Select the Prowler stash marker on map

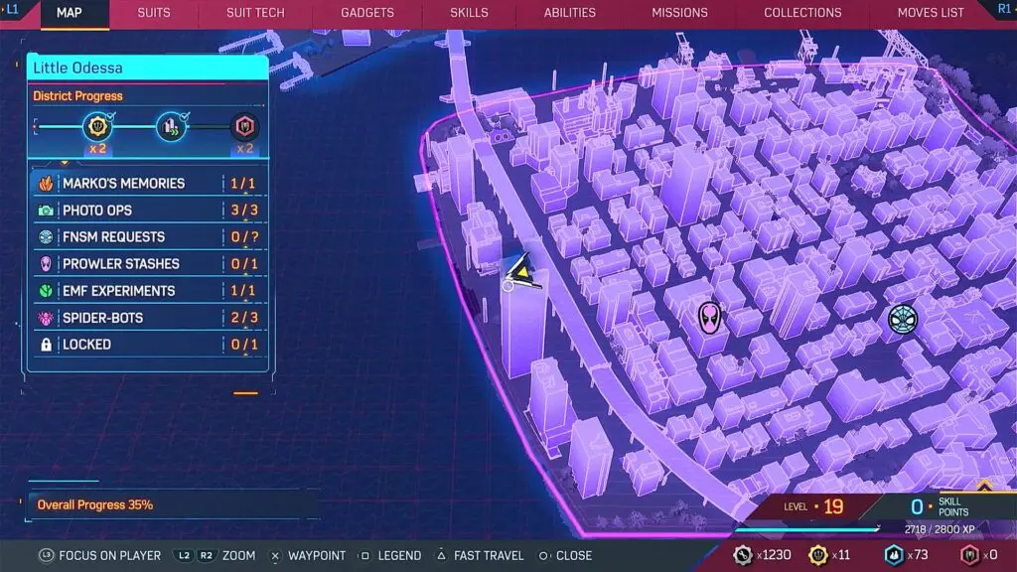(x=708, y=318)
